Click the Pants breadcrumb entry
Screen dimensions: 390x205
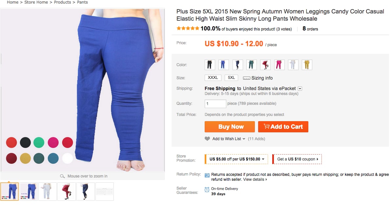click(x=82, y=2)
